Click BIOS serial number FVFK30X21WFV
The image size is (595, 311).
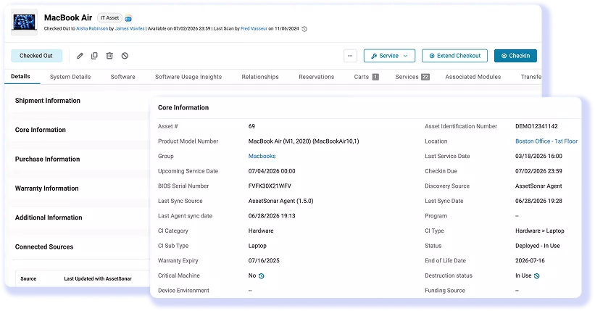click(270, 186)
